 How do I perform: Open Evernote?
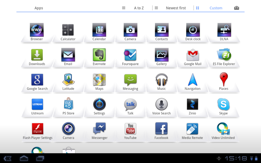tap(99, 55)
